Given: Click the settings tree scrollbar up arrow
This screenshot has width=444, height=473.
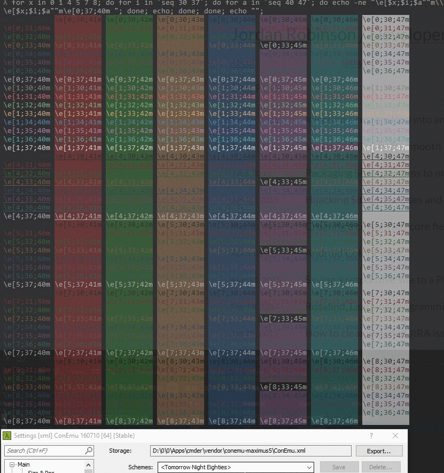Looking at the screenshot, I should point(88,465).
